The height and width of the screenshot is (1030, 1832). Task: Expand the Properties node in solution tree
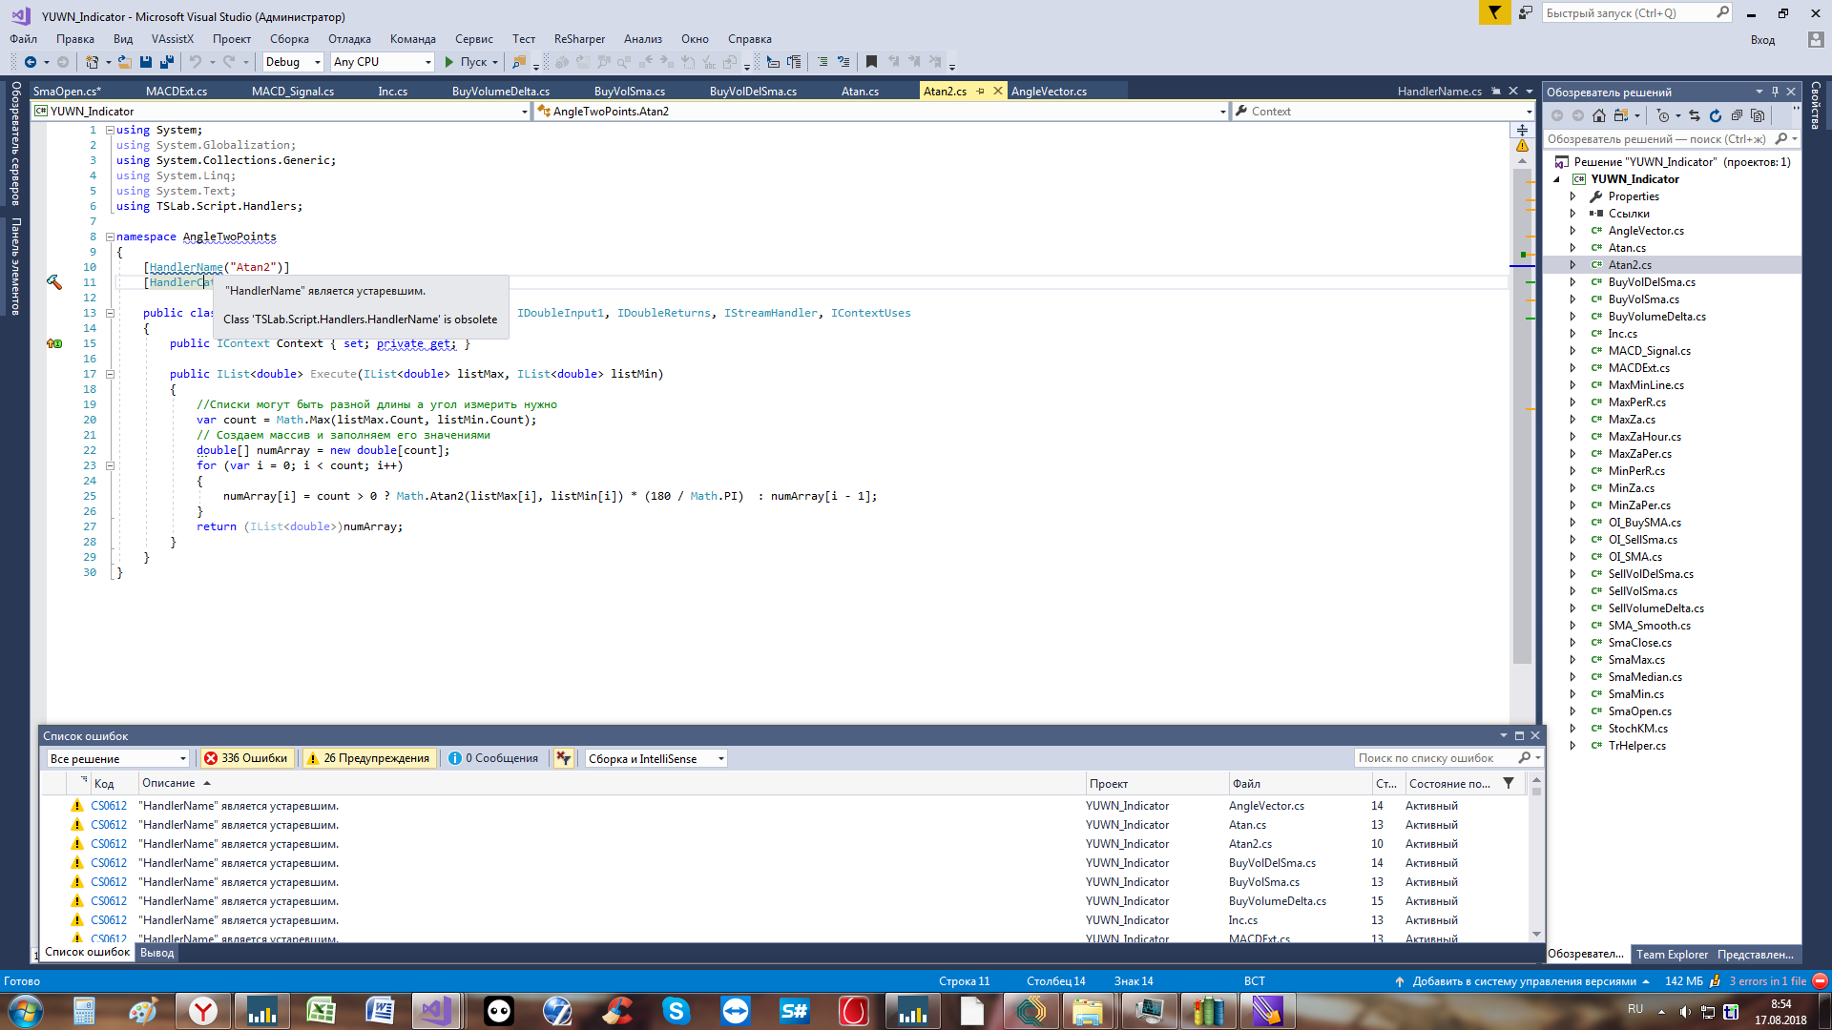click(1572, 196)
